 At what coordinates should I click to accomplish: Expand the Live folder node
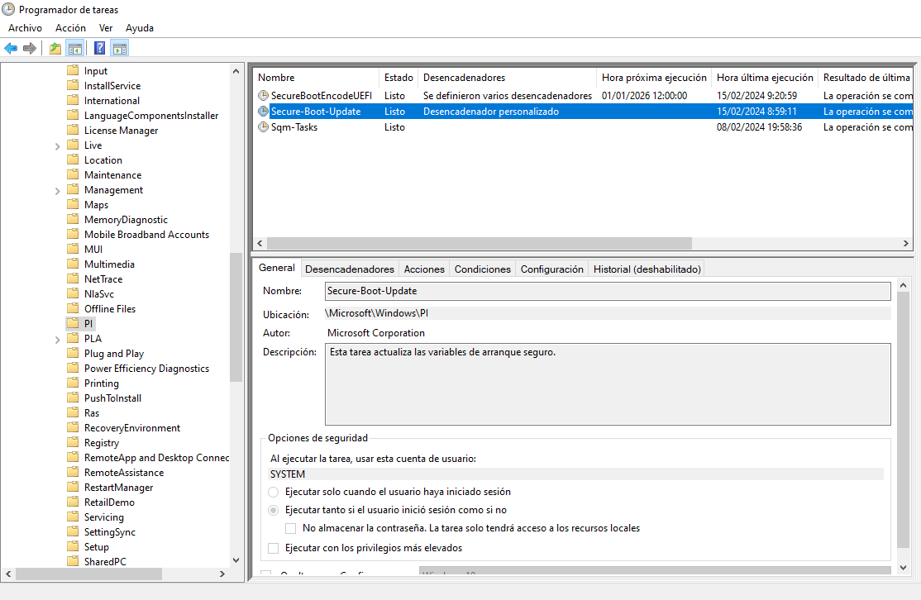point(57,146)
